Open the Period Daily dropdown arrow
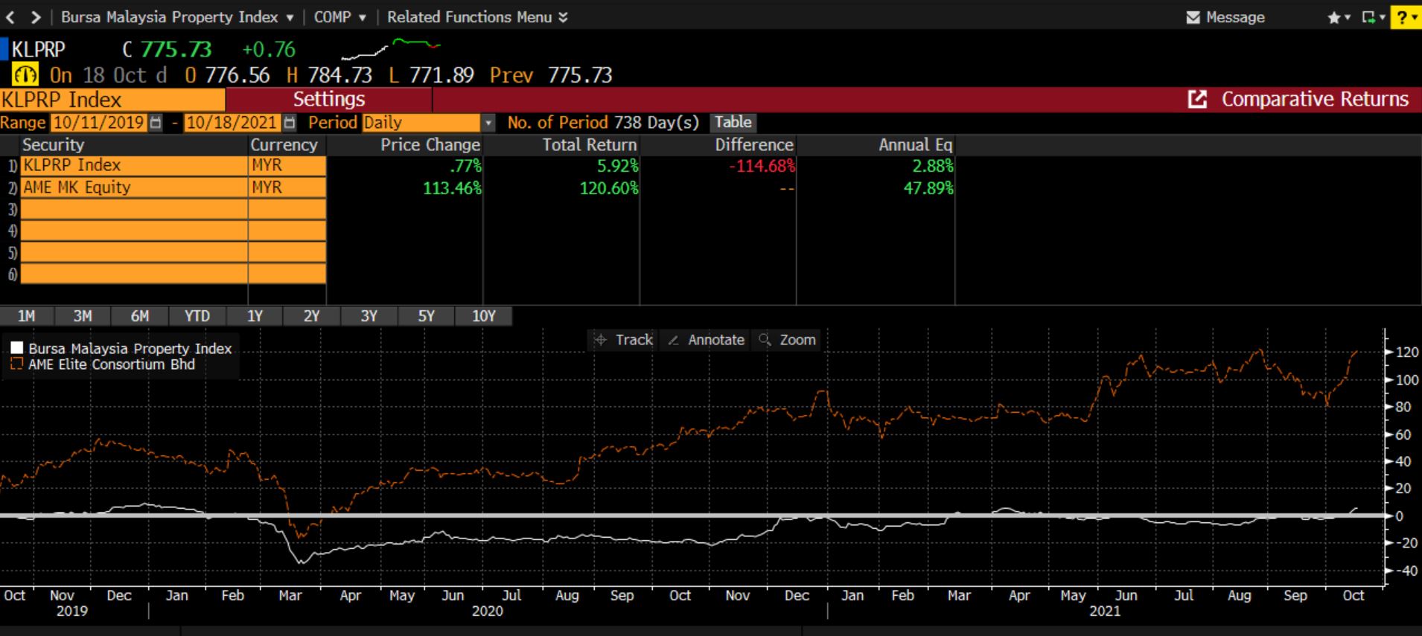 point(488,123)
